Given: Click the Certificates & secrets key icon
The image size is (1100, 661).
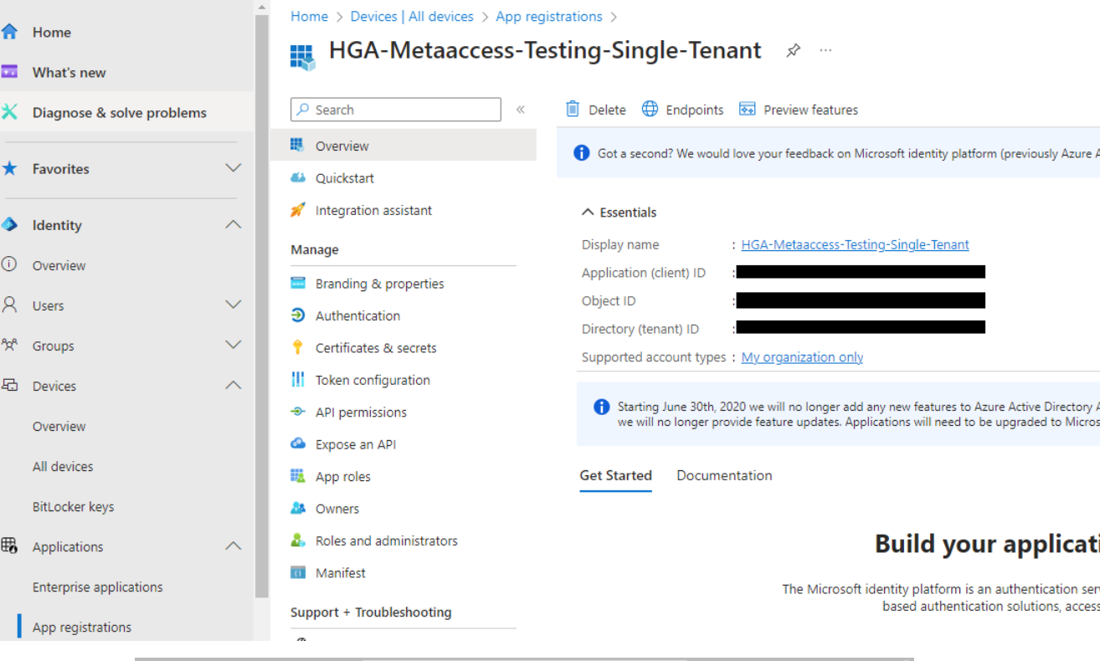Looking at the screenshot, I should click(297, 347).
